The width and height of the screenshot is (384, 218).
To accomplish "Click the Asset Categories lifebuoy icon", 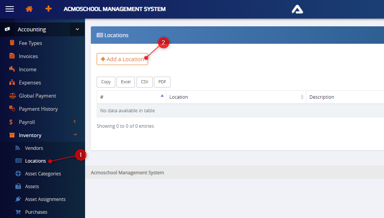I will (18, 173).
